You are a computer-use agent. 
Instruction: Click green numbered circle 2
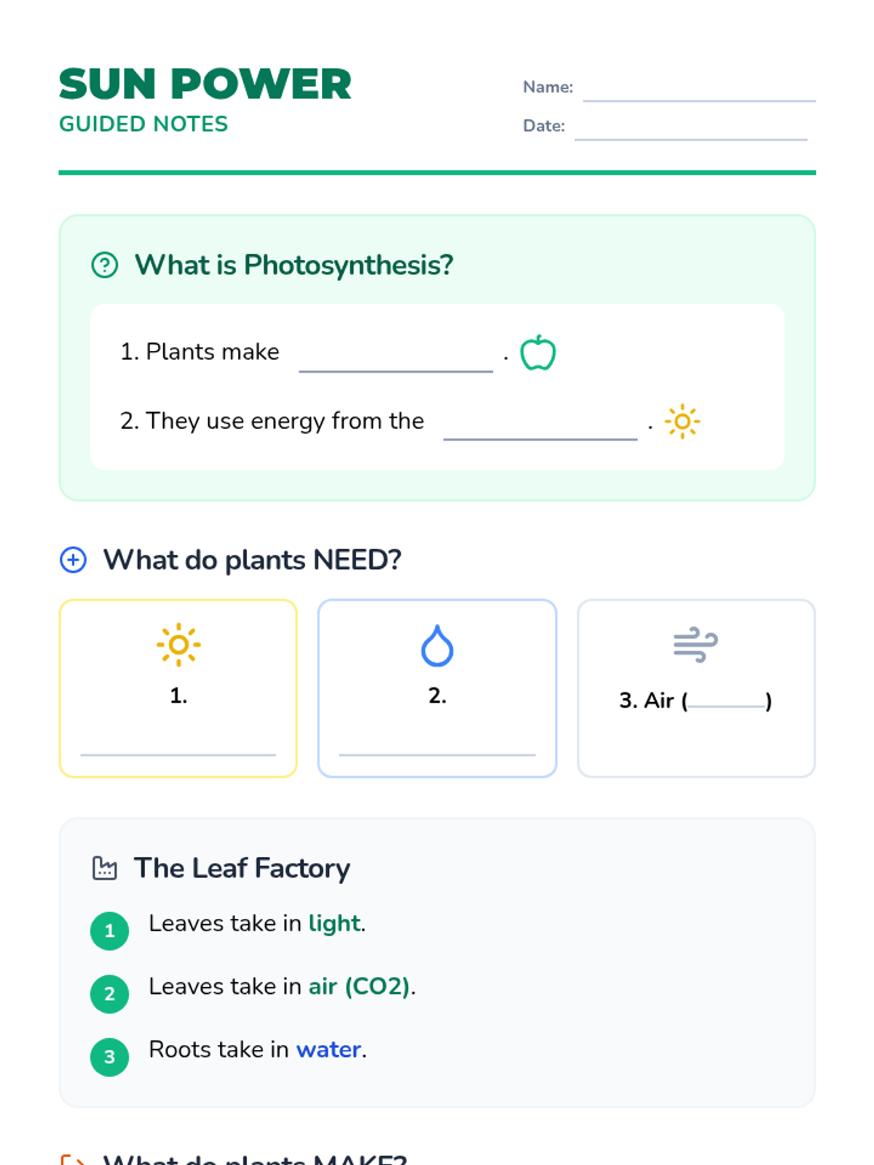pos(109,994)
